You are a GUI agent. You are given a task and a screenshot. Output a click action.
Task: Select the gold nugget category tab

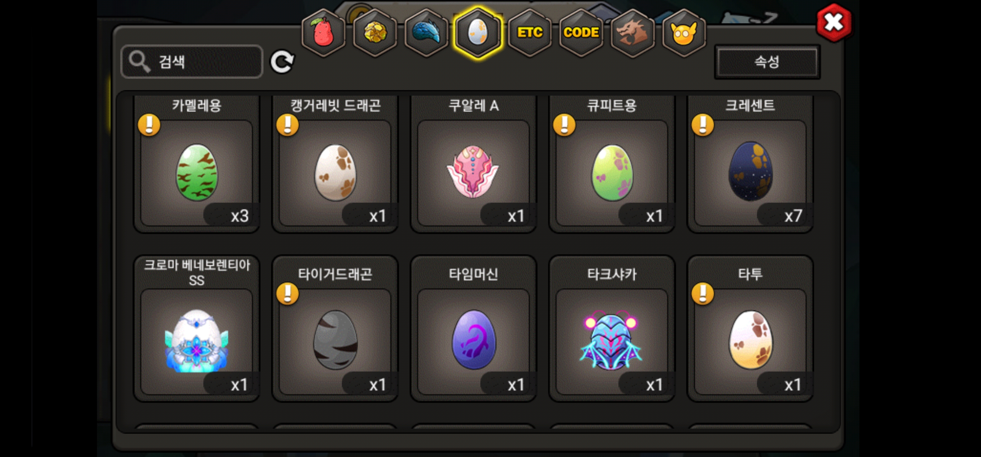click(375, 33)
